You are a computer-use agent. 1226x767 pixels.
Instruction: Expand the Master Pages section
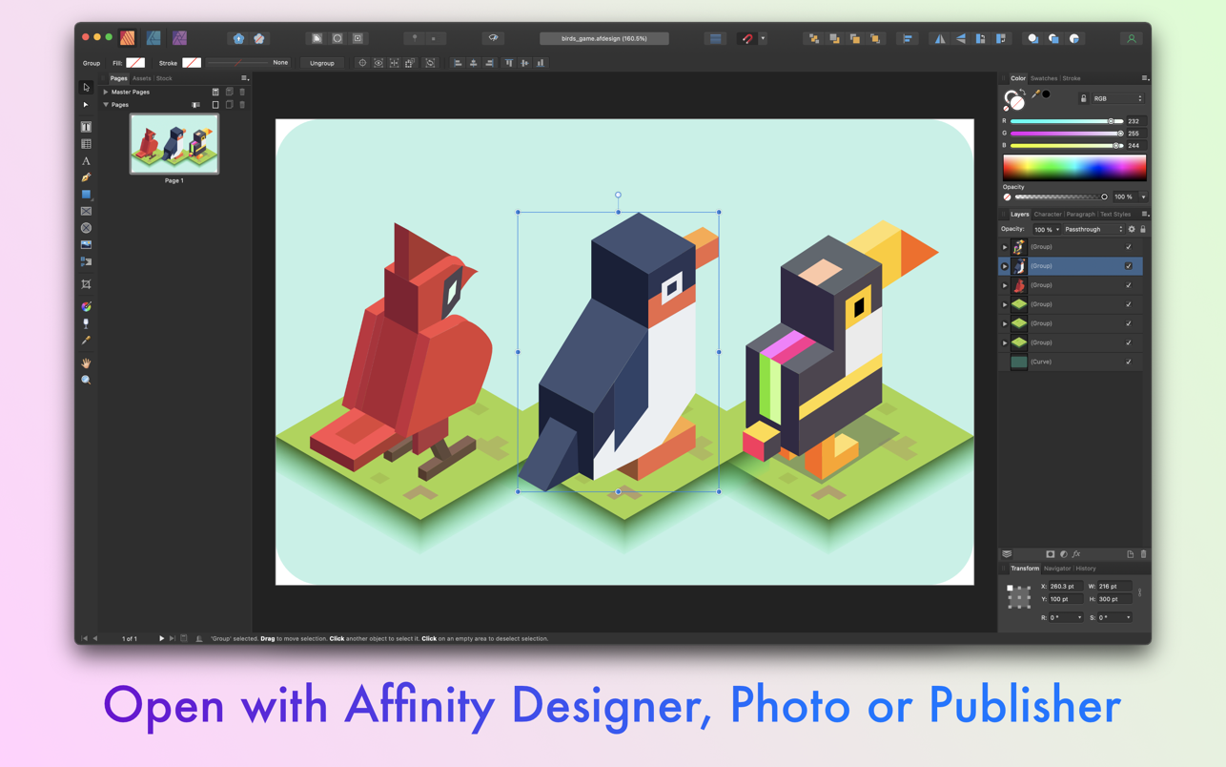(106, 93)
